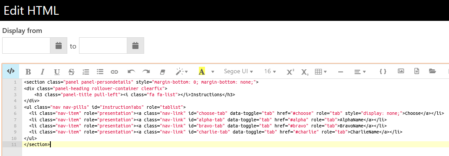Apply superscript formatting
Image resolution: width=449 pixels, height=156 pixels.
291,71
